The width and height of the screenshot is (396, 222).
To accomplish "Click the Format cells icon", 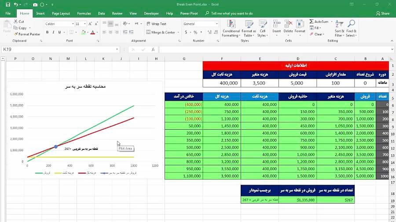I will pos(300,24).
